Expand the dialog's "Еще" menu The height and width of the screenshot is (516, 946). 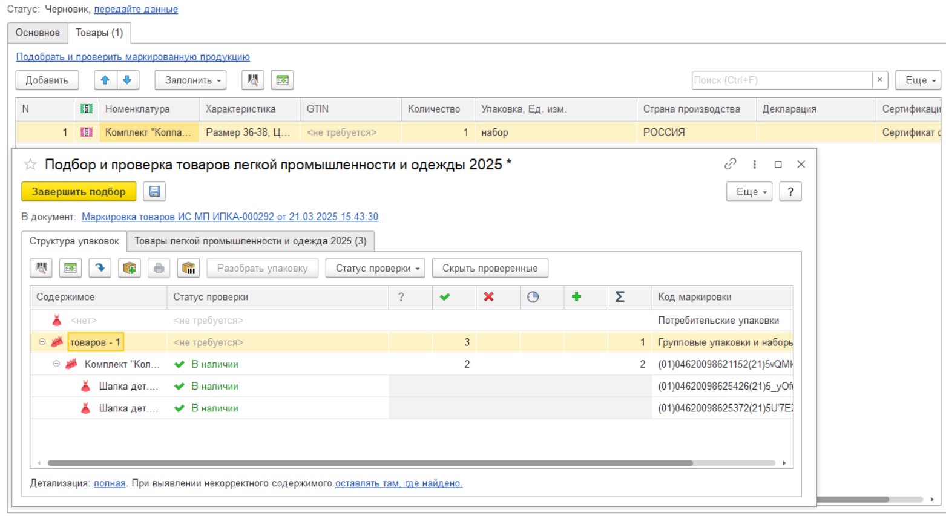click(x=749, y=192)
